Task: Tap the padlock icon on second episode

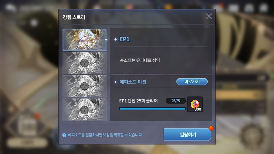Action: pyautogui.click(x=84, y=63)
